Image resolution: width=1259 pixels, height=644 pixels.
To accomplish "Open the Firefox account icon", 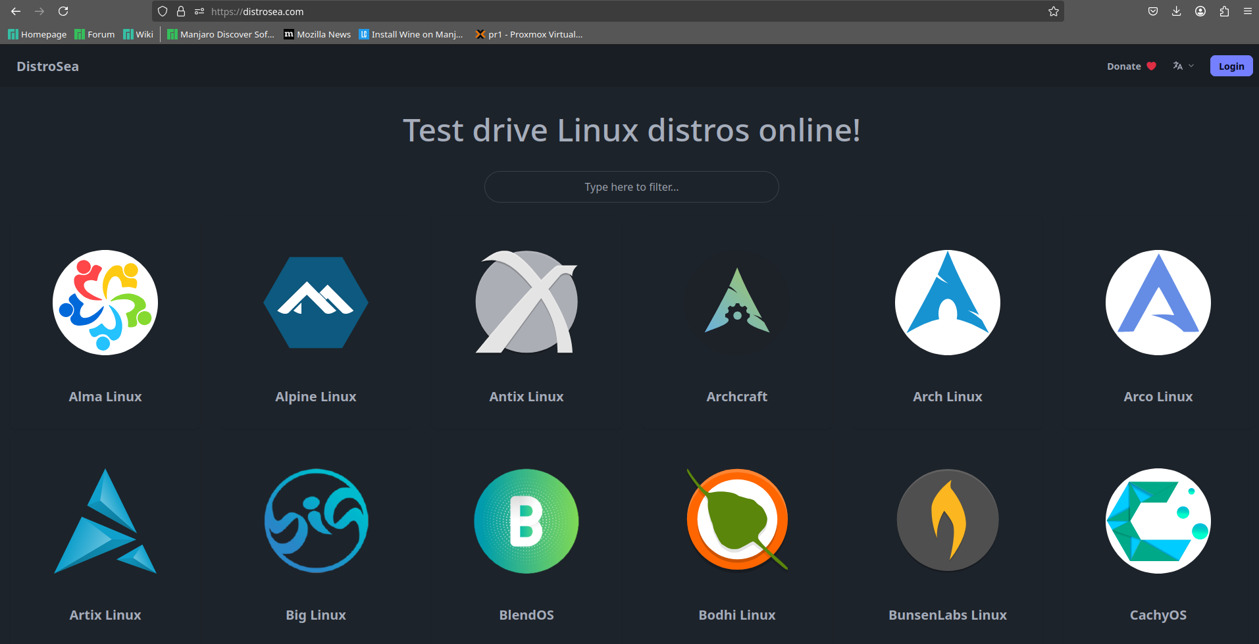I will [1200, 11].
